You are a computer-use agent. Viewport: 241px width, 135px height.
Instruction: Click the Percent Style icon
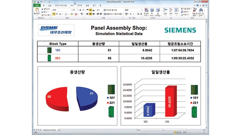pos(131,14)
